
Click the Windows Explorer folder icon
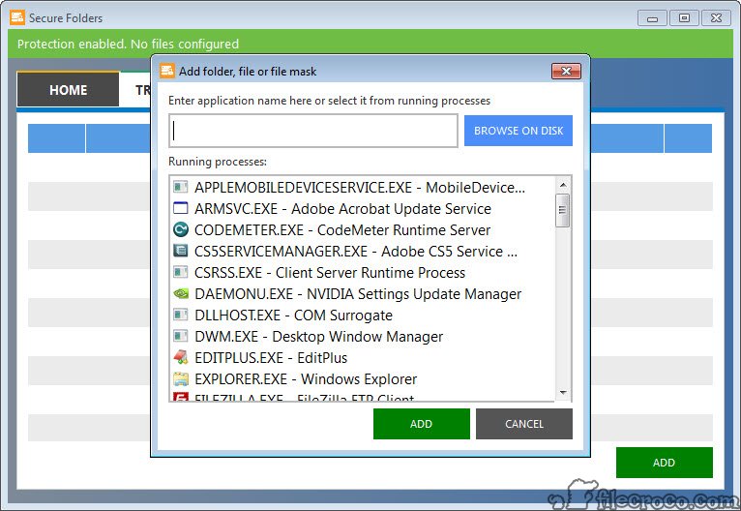(x=181, y=378)
